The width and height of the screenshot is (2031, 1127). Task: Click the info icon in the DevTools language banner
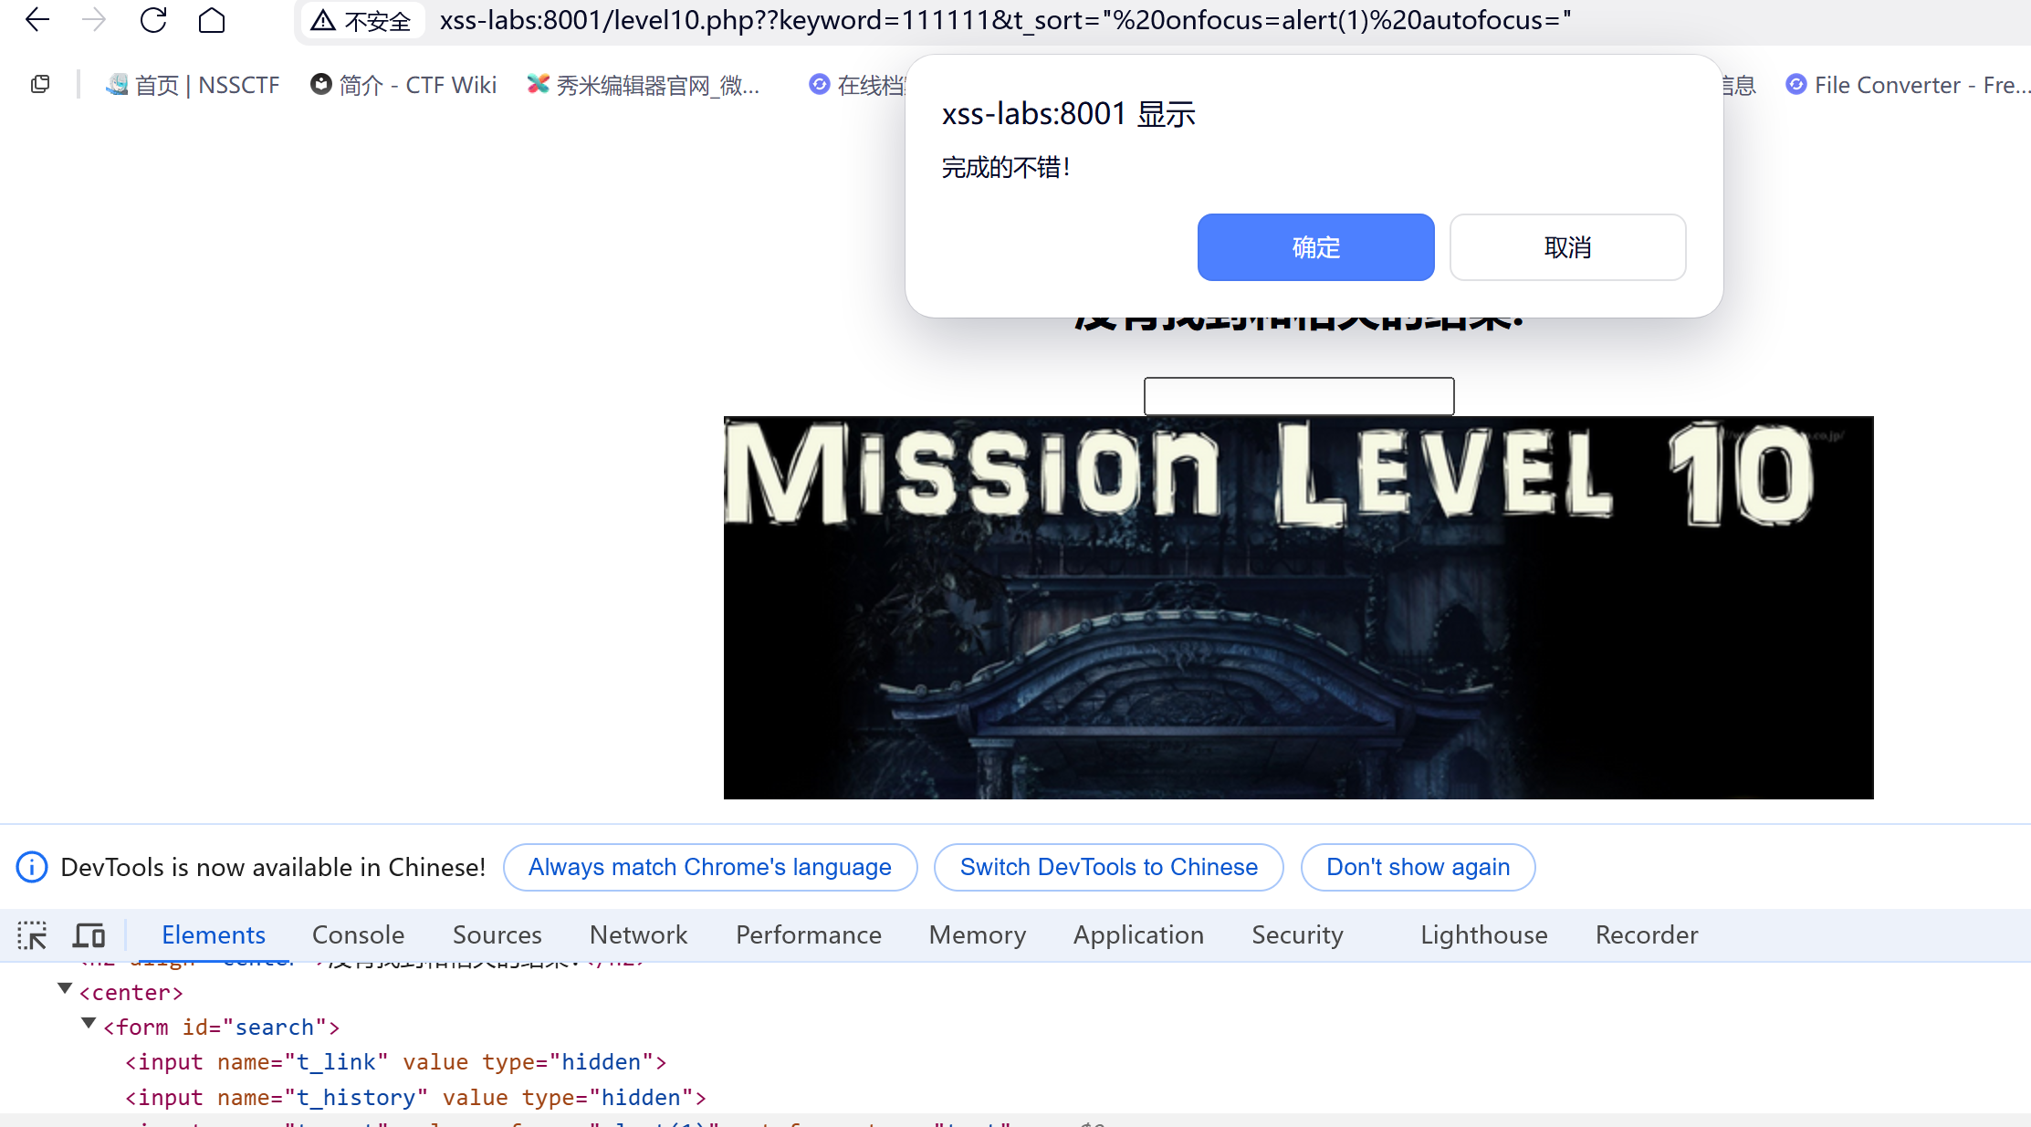coord(32,867)
